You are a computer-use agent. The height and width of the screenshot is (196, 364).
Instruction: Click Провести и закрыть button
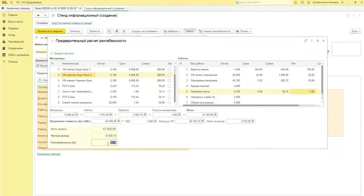tap(50, 31)
